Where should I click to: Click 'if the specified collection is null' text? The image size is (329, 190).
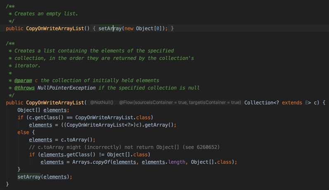(149, 88)
